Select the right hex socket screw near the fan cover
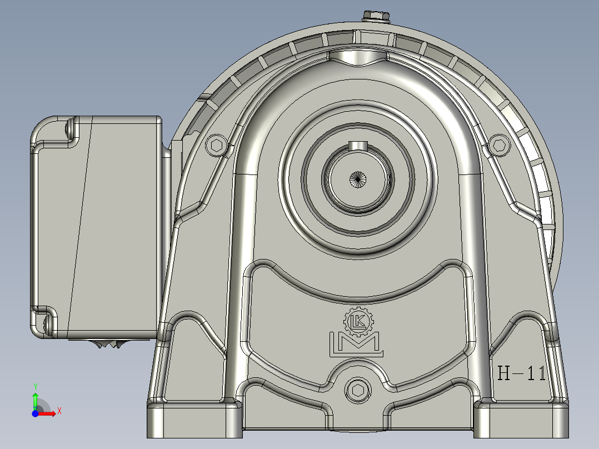599x449 pixels. [500, 145]
